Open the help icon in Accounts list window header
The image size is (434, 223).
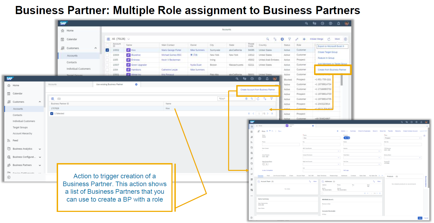point(330,23)
